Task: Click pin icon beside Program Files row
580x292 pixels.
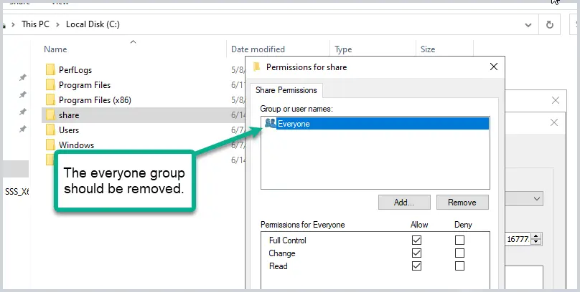Action: point(23,94)
